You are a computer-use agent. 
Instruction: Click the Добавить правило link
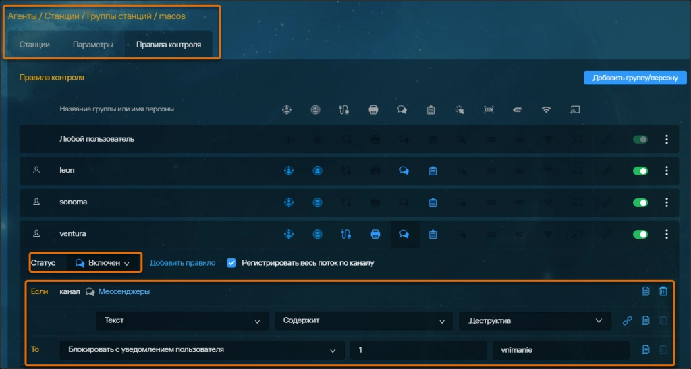(182, 262)
